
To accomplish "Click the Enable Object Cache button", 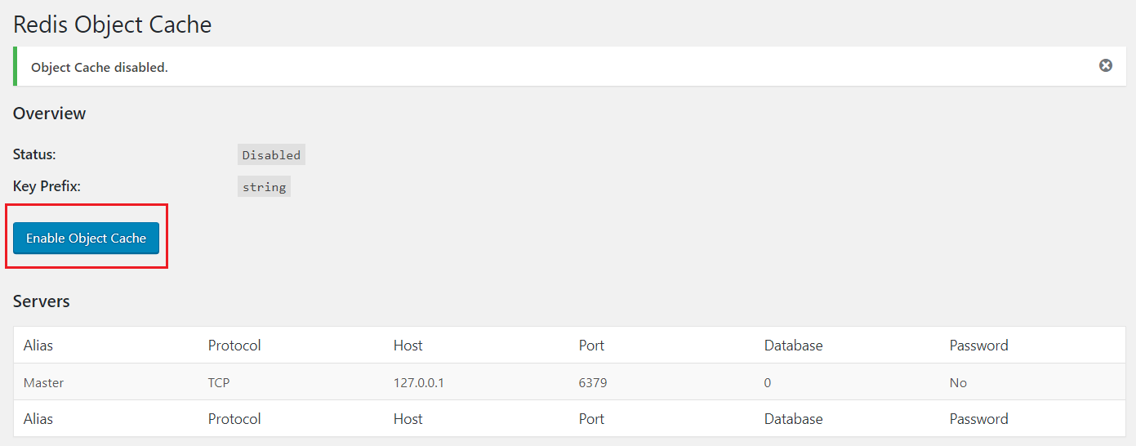I will click(x=86, y=238).
